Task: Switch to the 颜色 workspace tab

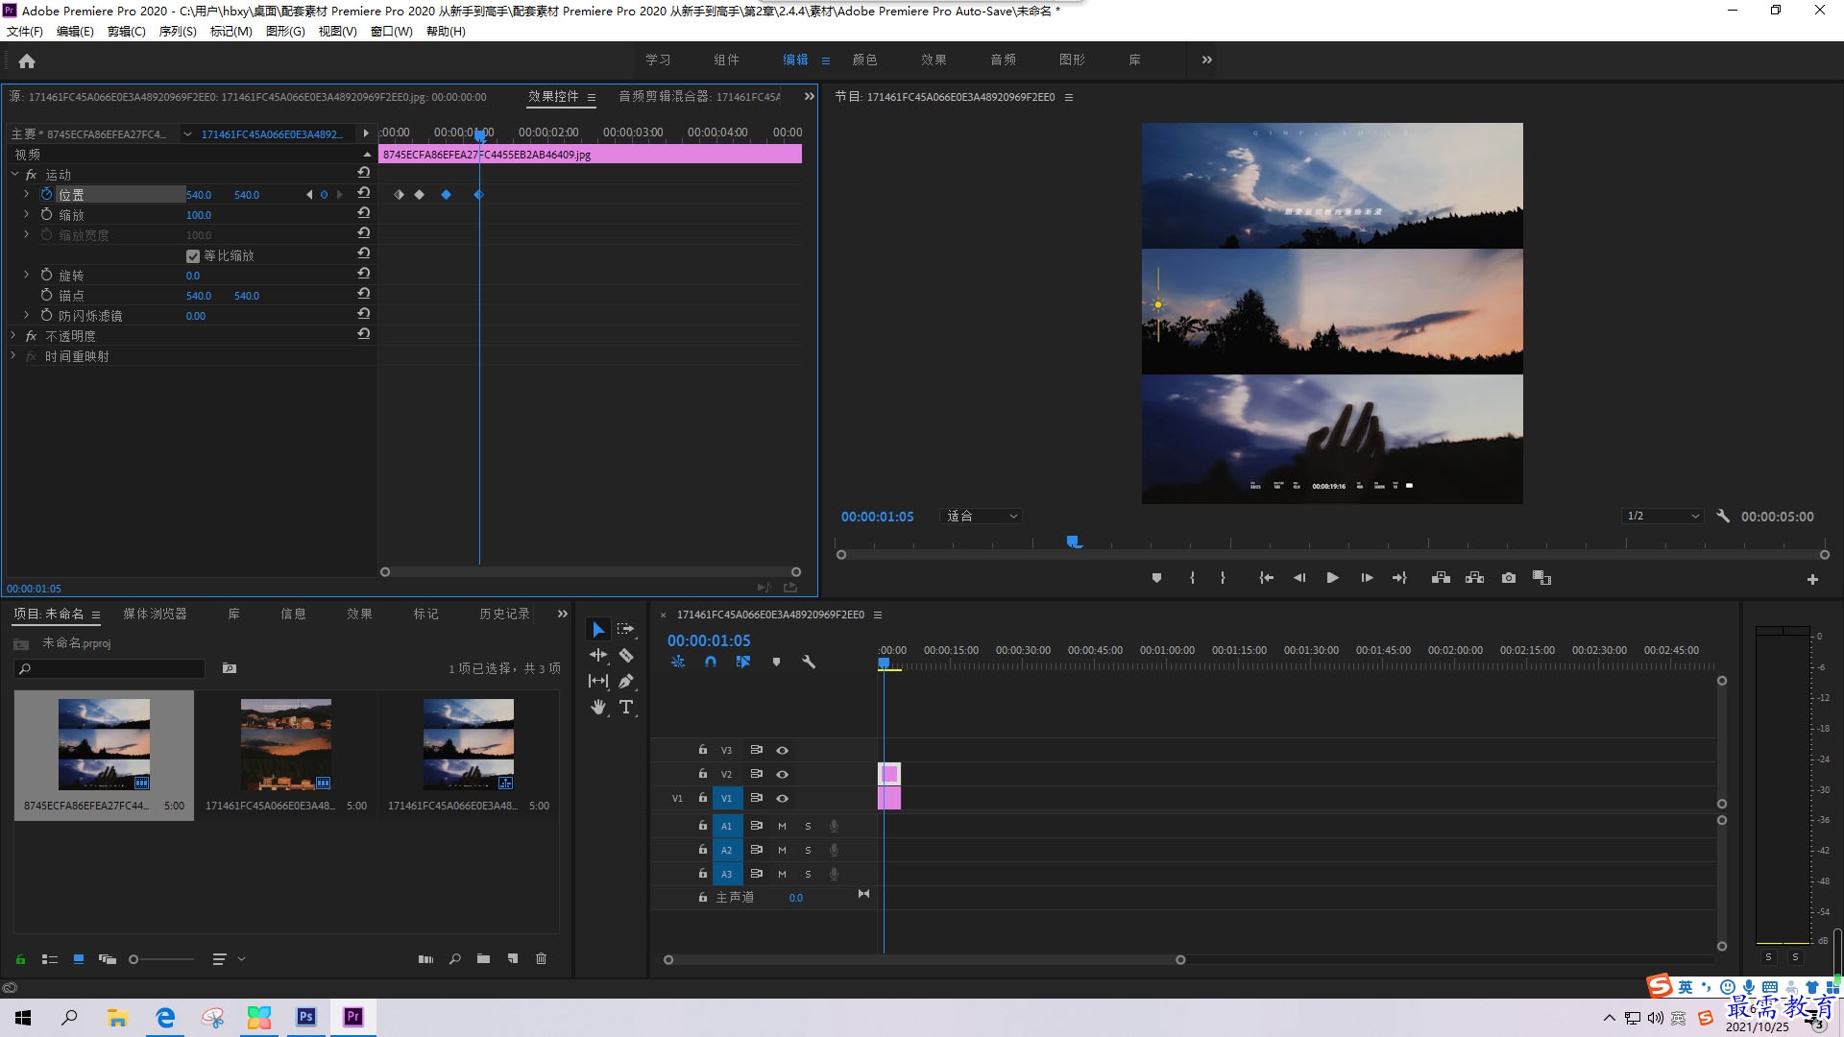Action: (864, 60)
